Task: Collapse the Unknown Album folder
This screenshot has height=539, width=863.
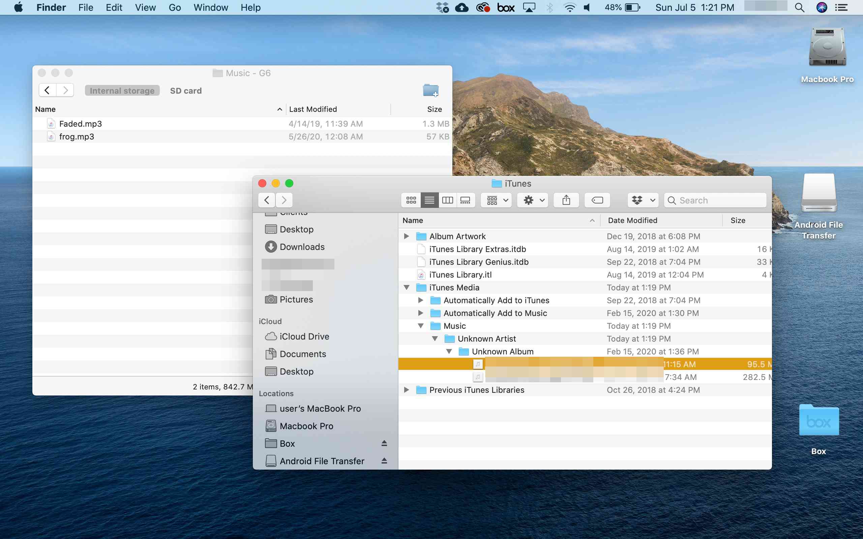Action: pyautogui.click(x=449, y=352)
